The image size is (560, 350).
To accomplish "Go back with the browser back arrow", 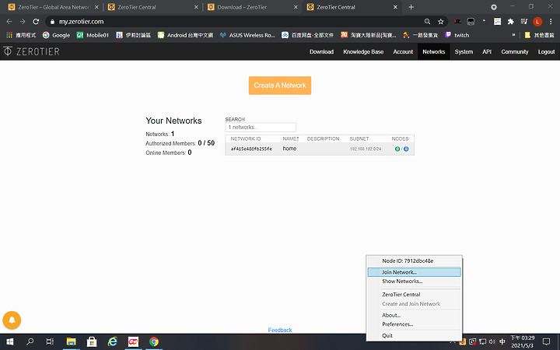I will tap(9, 22).
